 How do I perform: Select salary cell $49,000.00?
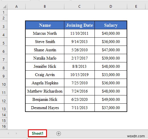pos(111,99)
